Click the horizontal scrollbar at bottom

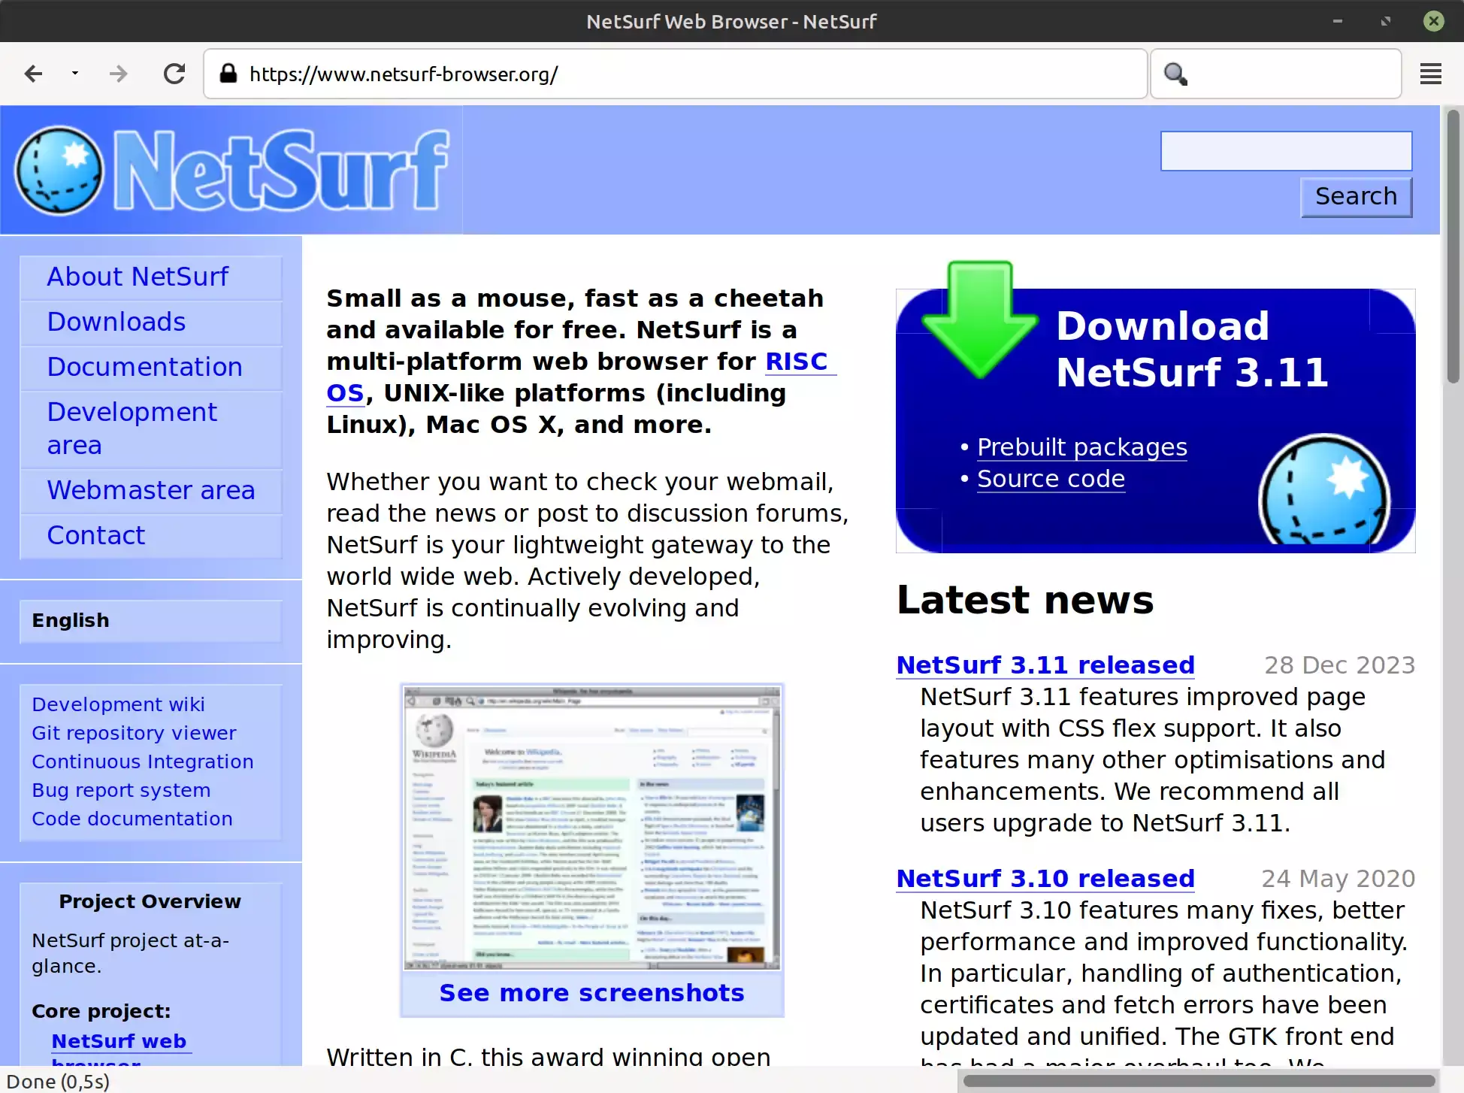click(x=1199, y=1081)
